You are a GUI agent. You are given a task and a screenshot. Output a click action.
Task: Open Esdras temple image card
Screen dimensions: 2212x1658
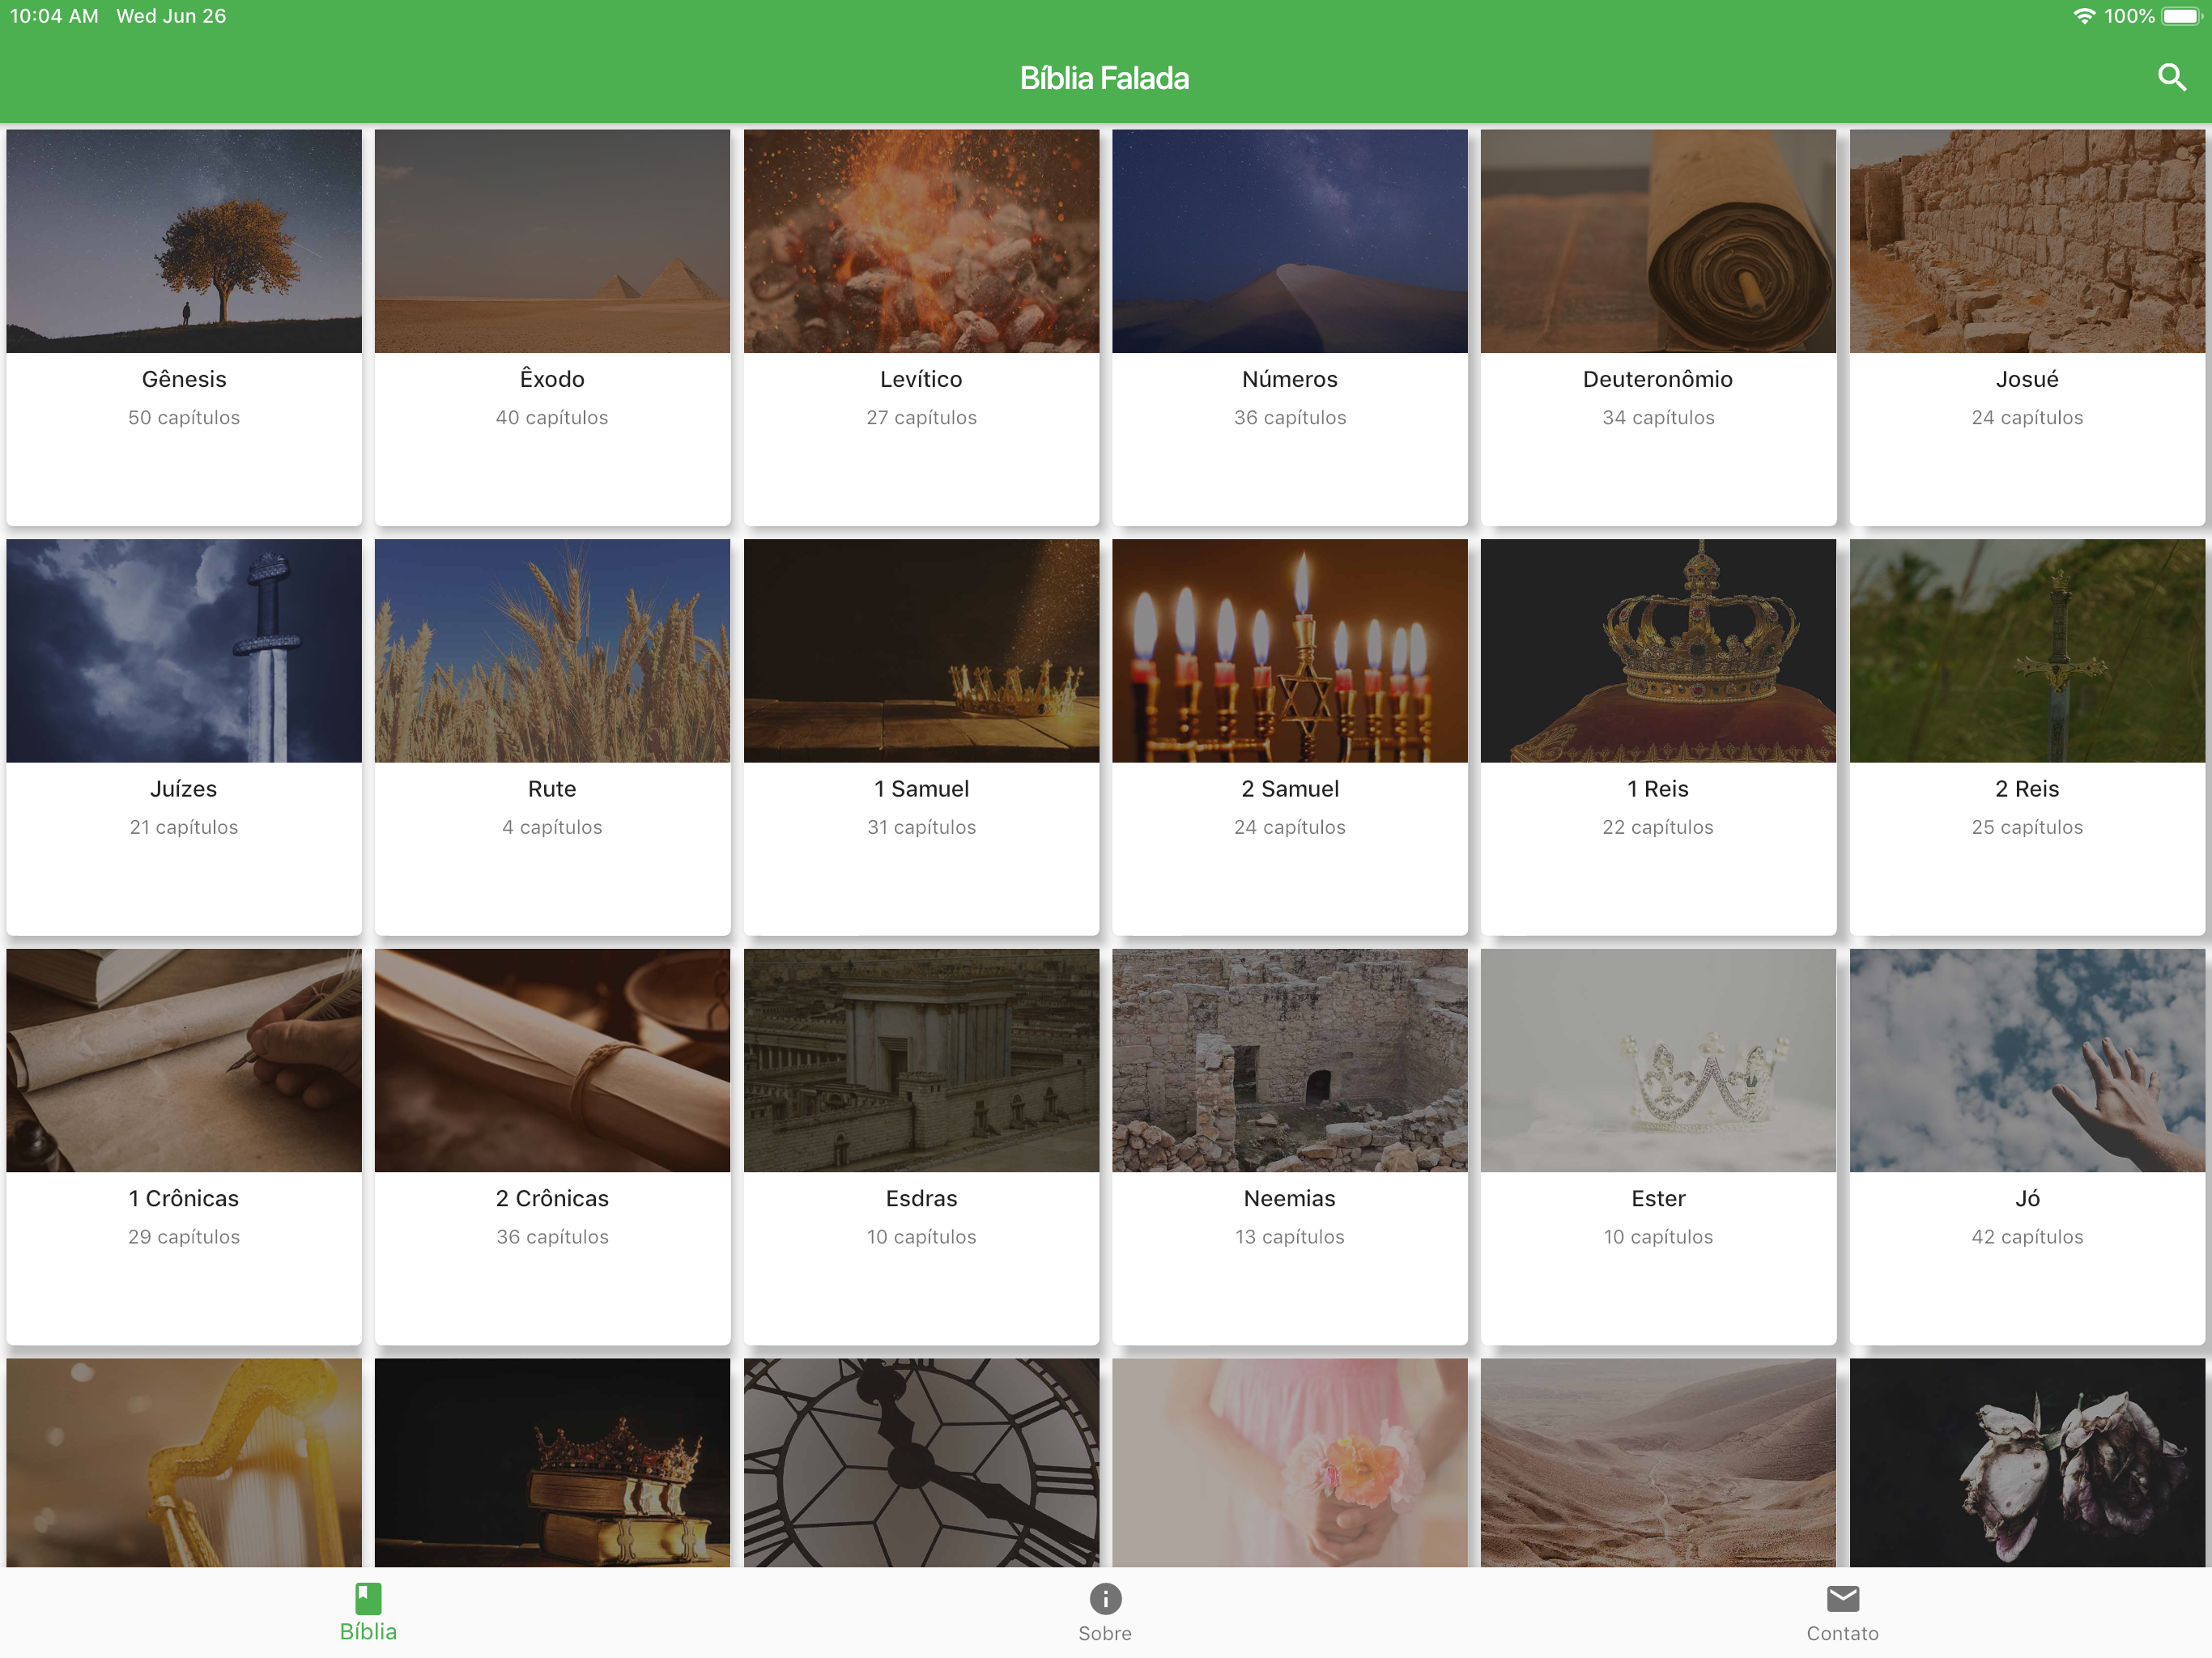tap(921, 1060)
